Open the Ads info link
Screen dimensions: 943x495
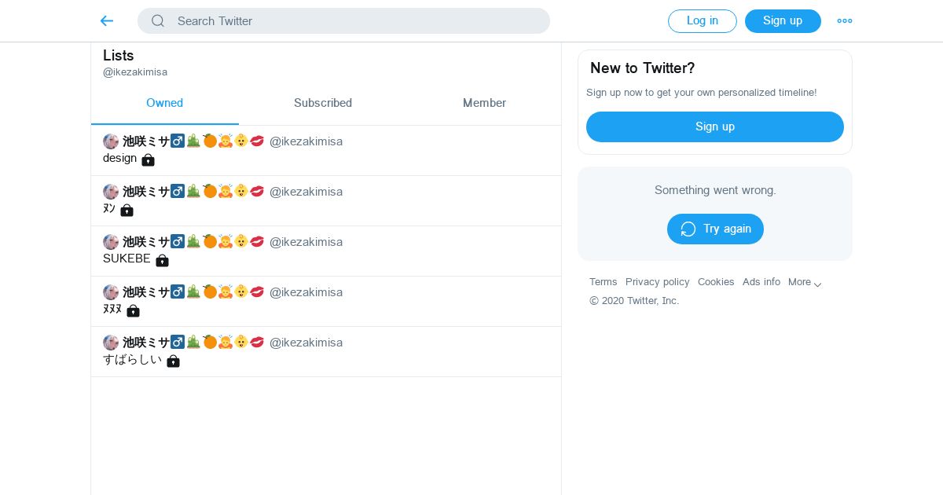[761, 282]
